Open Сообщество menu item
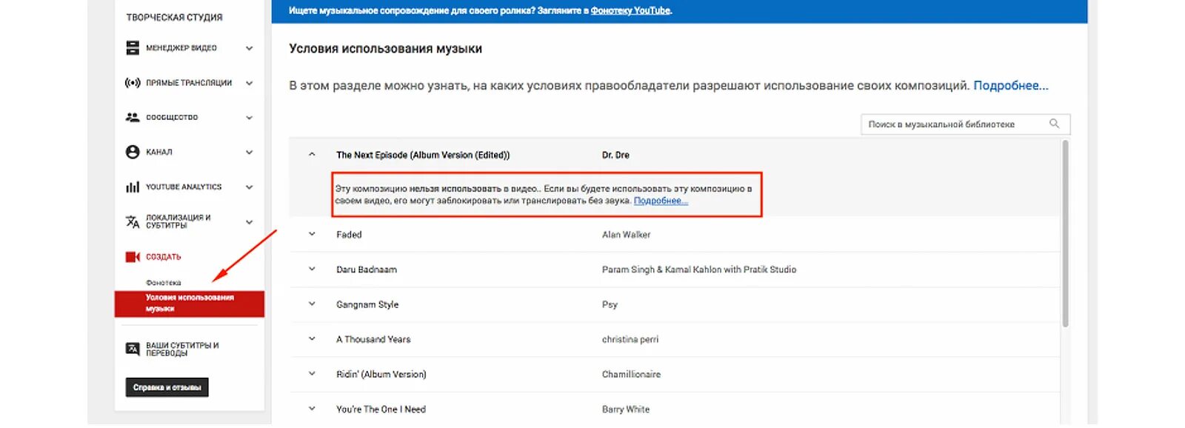The image size is (1185, 428). click(172, 117)
